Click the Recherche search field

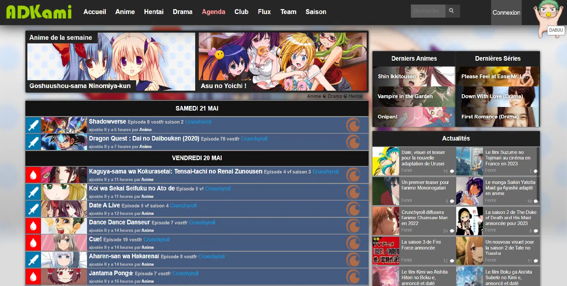click(x=428, y=11)
